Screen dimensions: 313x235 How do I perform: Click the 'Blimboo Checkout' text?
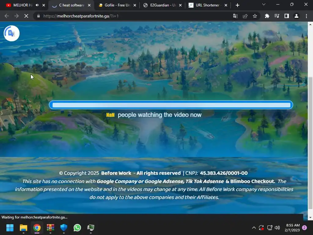coord(252,181)
